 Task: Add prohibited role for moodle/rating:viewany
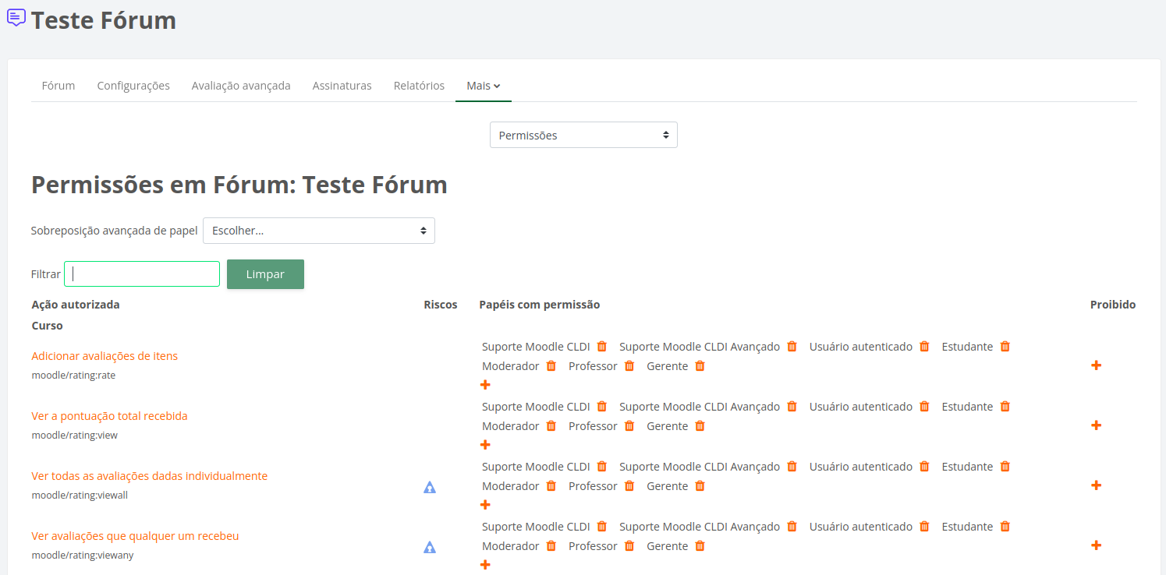(x=1096, y=545)
